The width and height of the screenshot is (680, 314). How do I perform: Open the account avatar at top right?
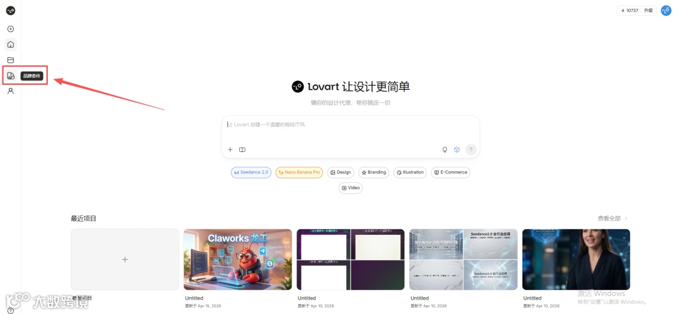pos(666,11)
